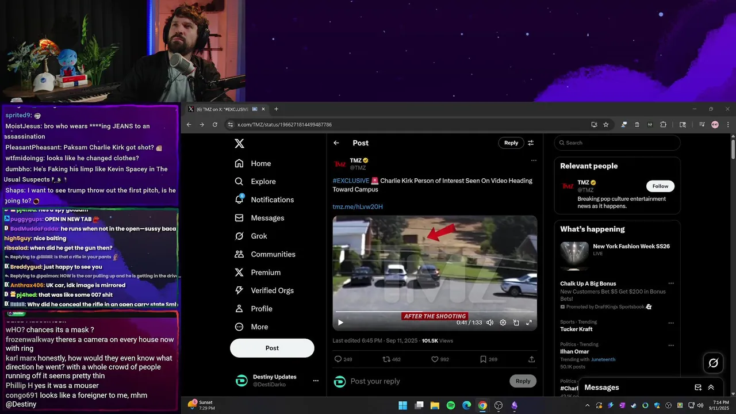The width and height of the screenshot is (736, 414).
Task: Open Chrome extensions puzzle icon
Action: (x=663, y=124)
